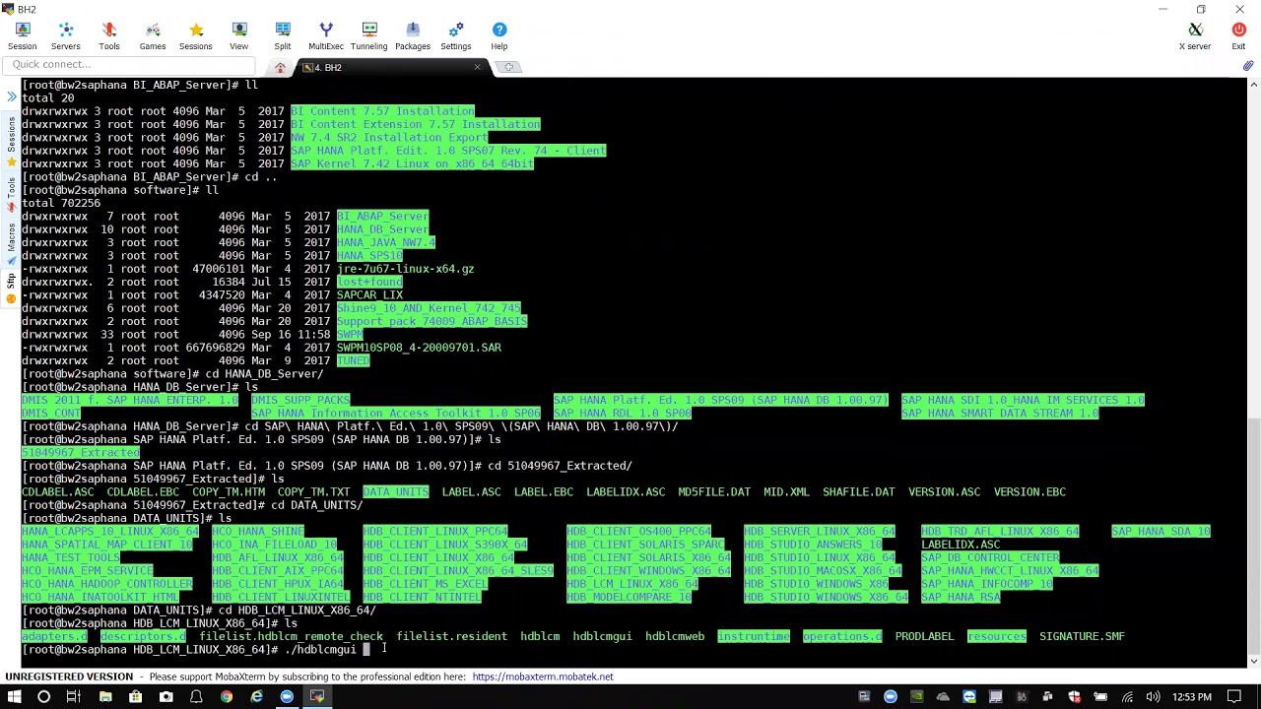Open the Sessions sidebar tab
The width and height of the screenshot is (1261, 709).
(11, 142)
